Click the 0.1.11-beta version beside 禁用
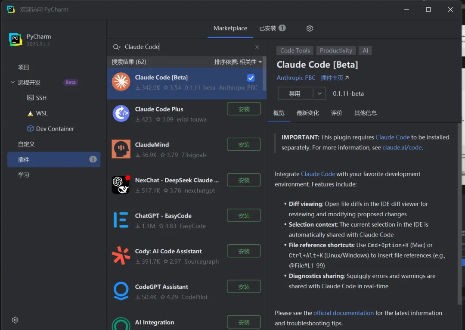The image size is (465, 330). 348,93
